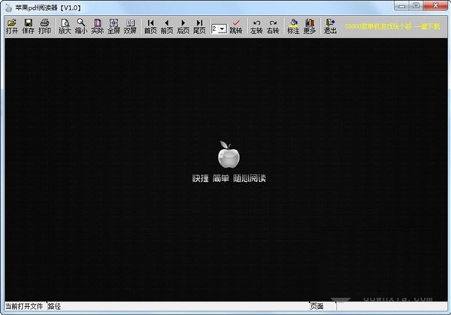Select actual size (实际) view
Screen dimensions: 451x315
[x=98, y=26]
